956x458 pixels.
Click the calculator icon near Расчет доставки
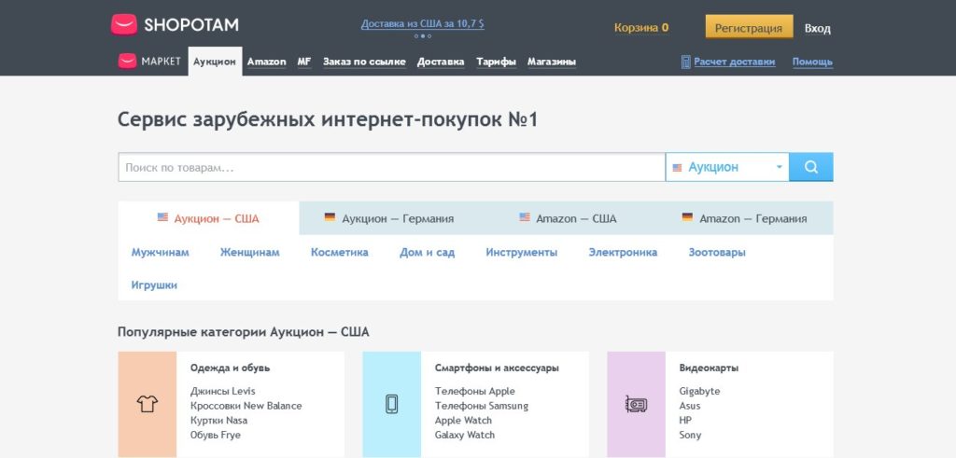pos(685,62)
